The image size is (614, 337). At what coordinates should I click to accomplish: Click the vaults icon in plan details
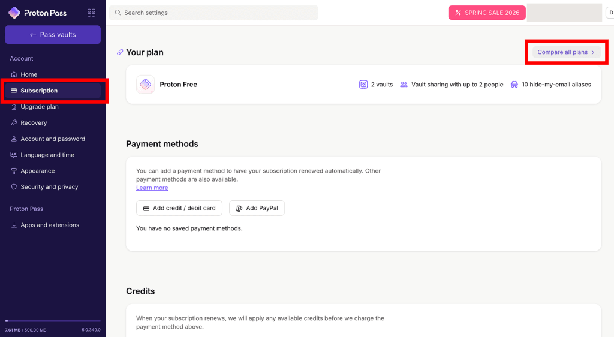click(x=363, y=85)
